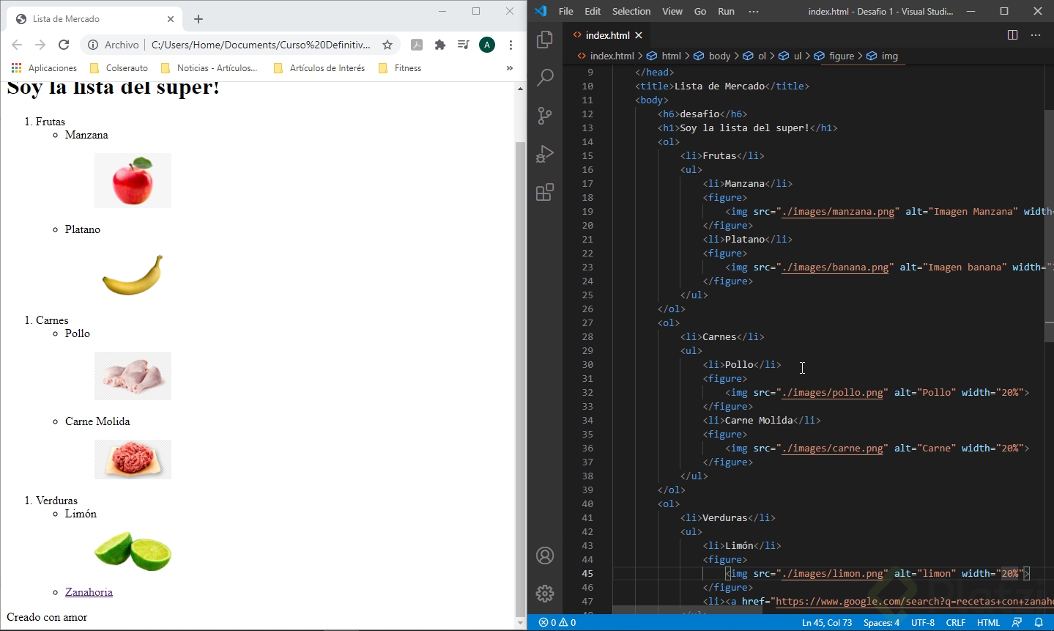This screenshot has width=1054, height=631.
Task: Open the Search view in activity bar
Action: click(545, 78)
